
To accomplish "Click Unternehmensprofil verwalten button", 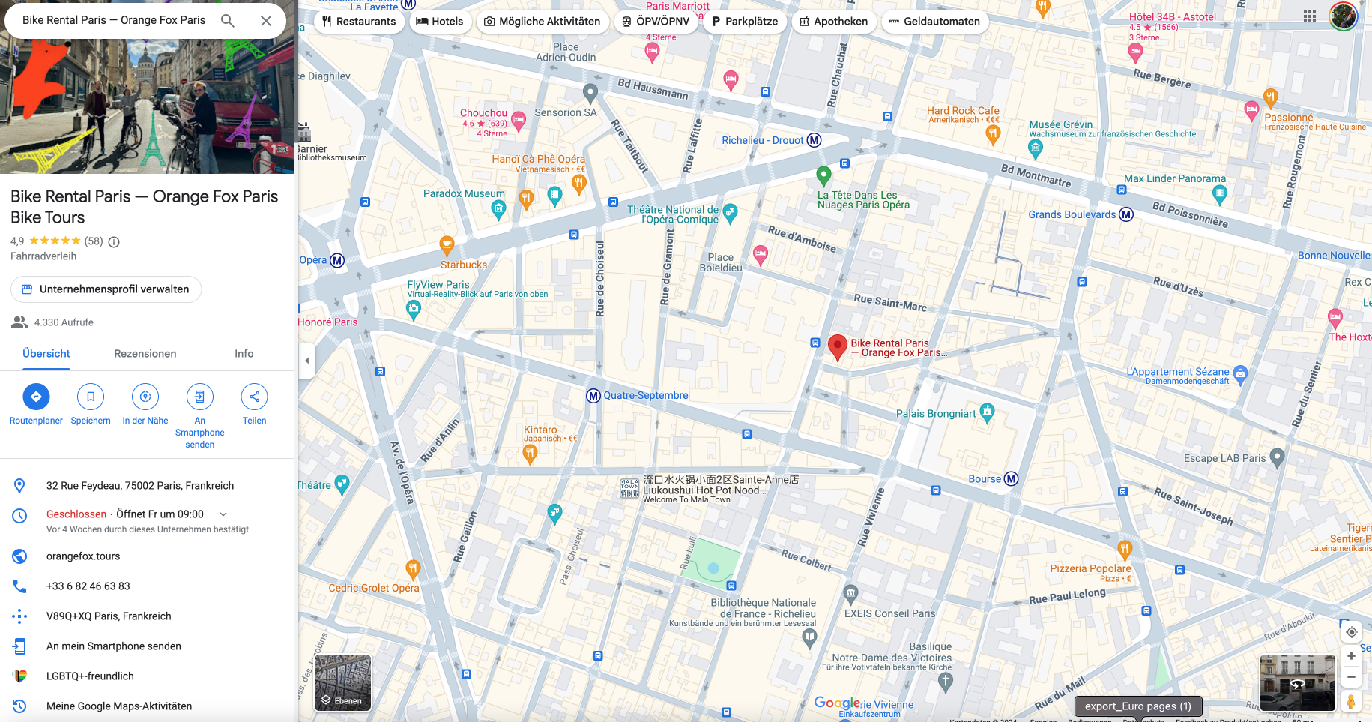I will pyautogui.click(x=106, y=289).
